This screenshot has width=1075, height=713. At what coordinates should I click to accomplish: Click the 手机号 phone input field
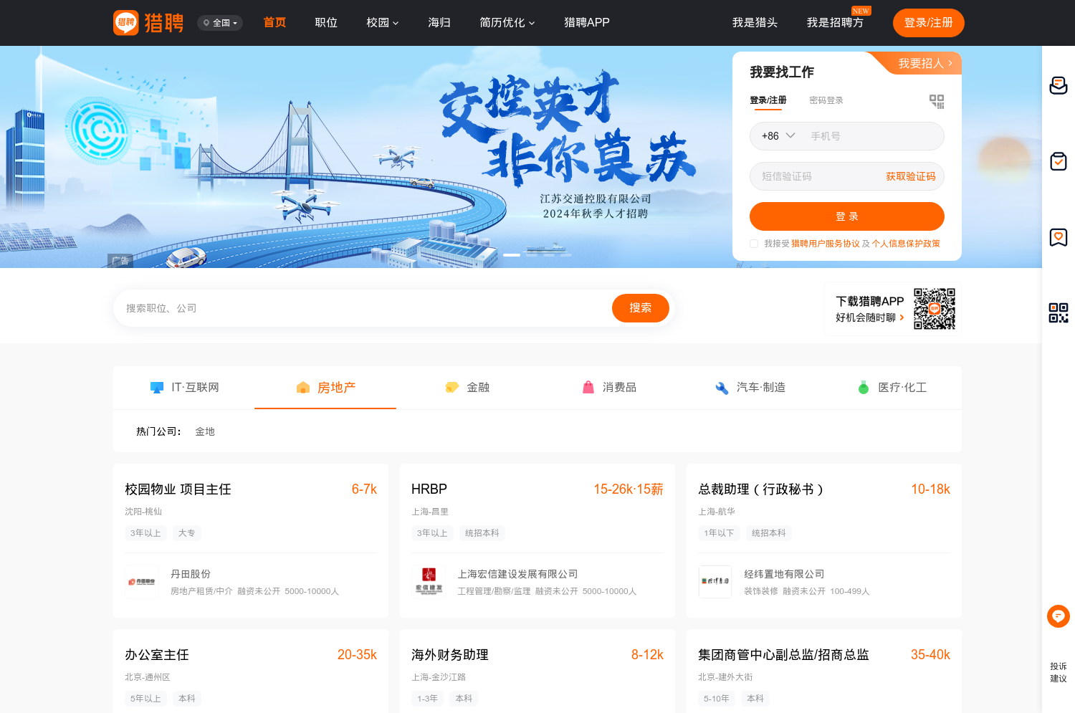(874, 136)
